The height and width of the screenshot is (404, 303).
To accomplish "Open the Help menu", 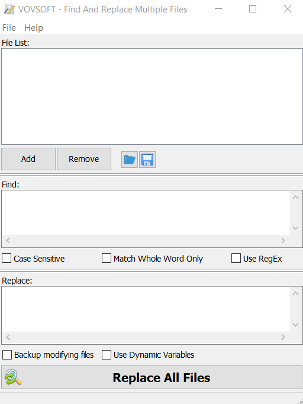I will point(34,27).
